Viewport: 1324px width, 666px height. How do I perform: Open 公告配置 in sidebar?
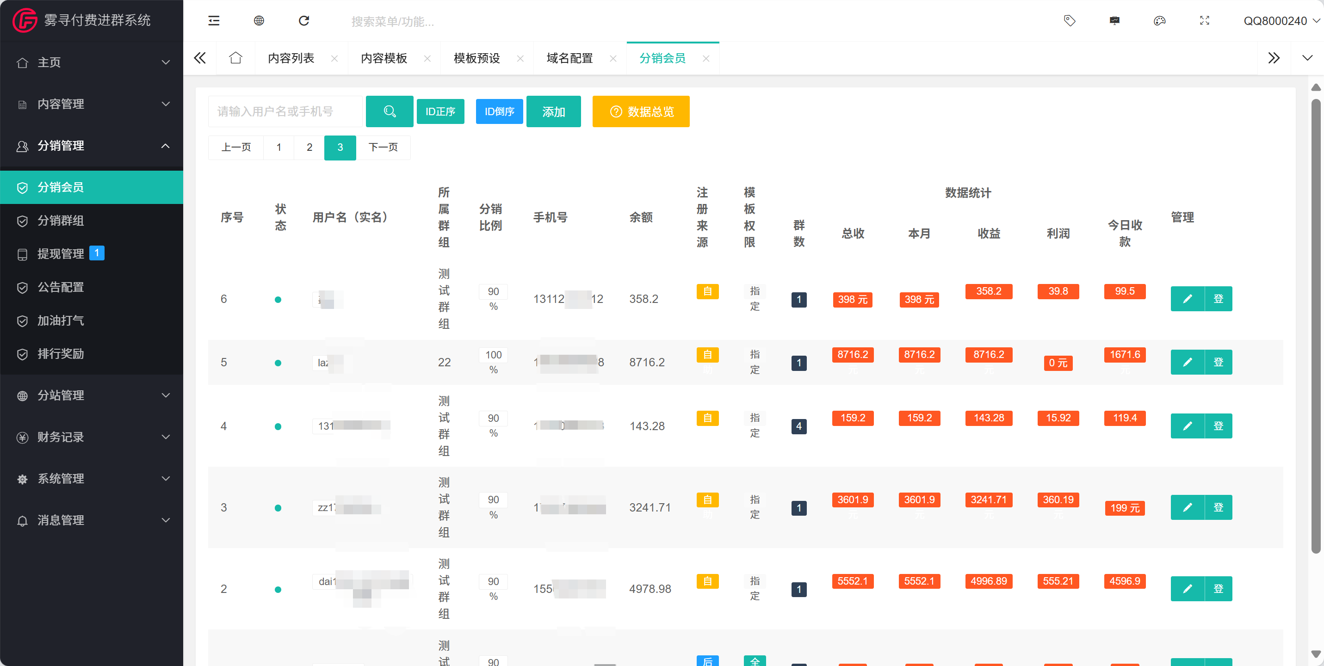coord(92,287)
